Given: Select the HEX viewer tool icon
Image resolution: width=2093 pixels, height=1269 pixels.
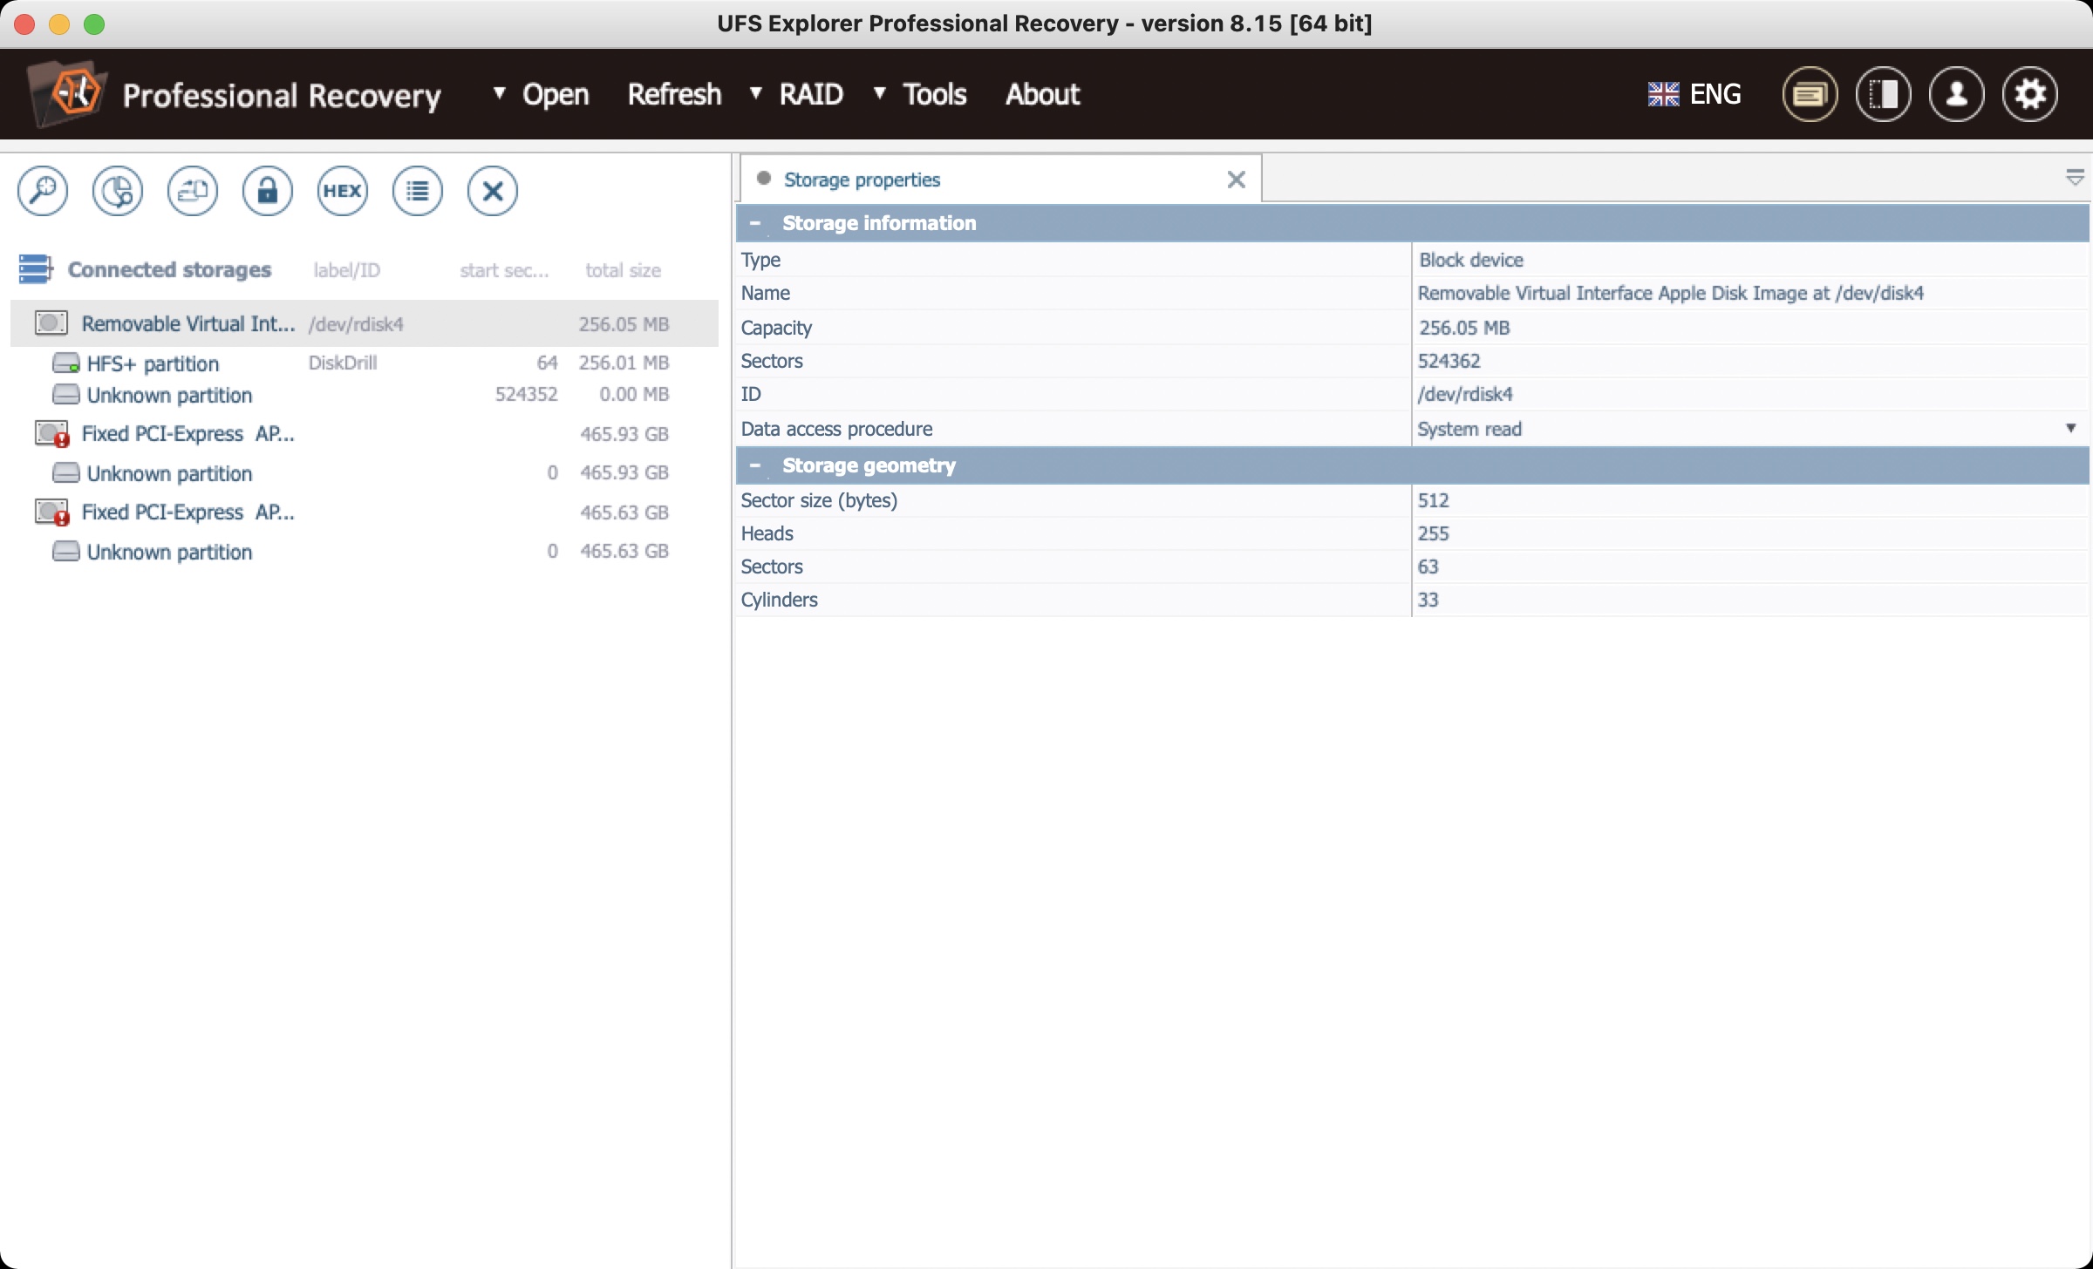Looking at the screenshot, I should [x=339, y=190].
